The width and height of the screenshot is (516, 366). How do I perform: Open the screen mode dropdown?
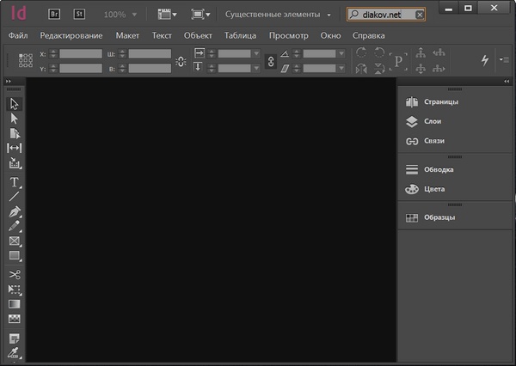[x=200, y=14]
